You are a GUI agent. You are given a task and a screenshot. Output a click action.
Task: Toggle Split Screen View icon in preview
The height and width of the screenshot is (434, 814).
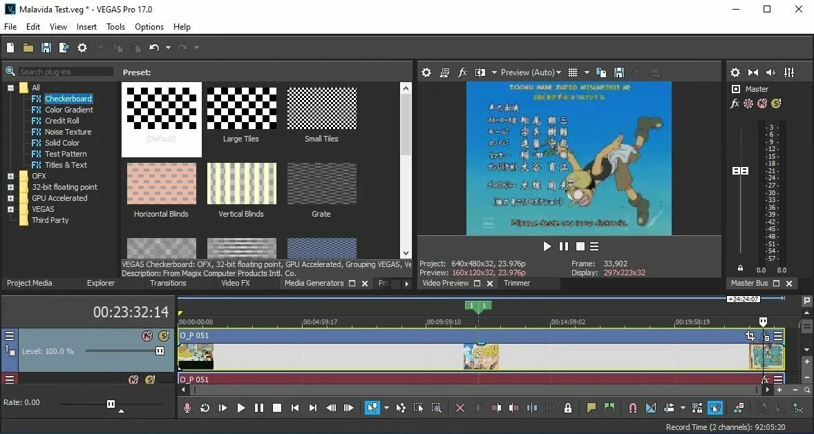click(x=480, y=72)
